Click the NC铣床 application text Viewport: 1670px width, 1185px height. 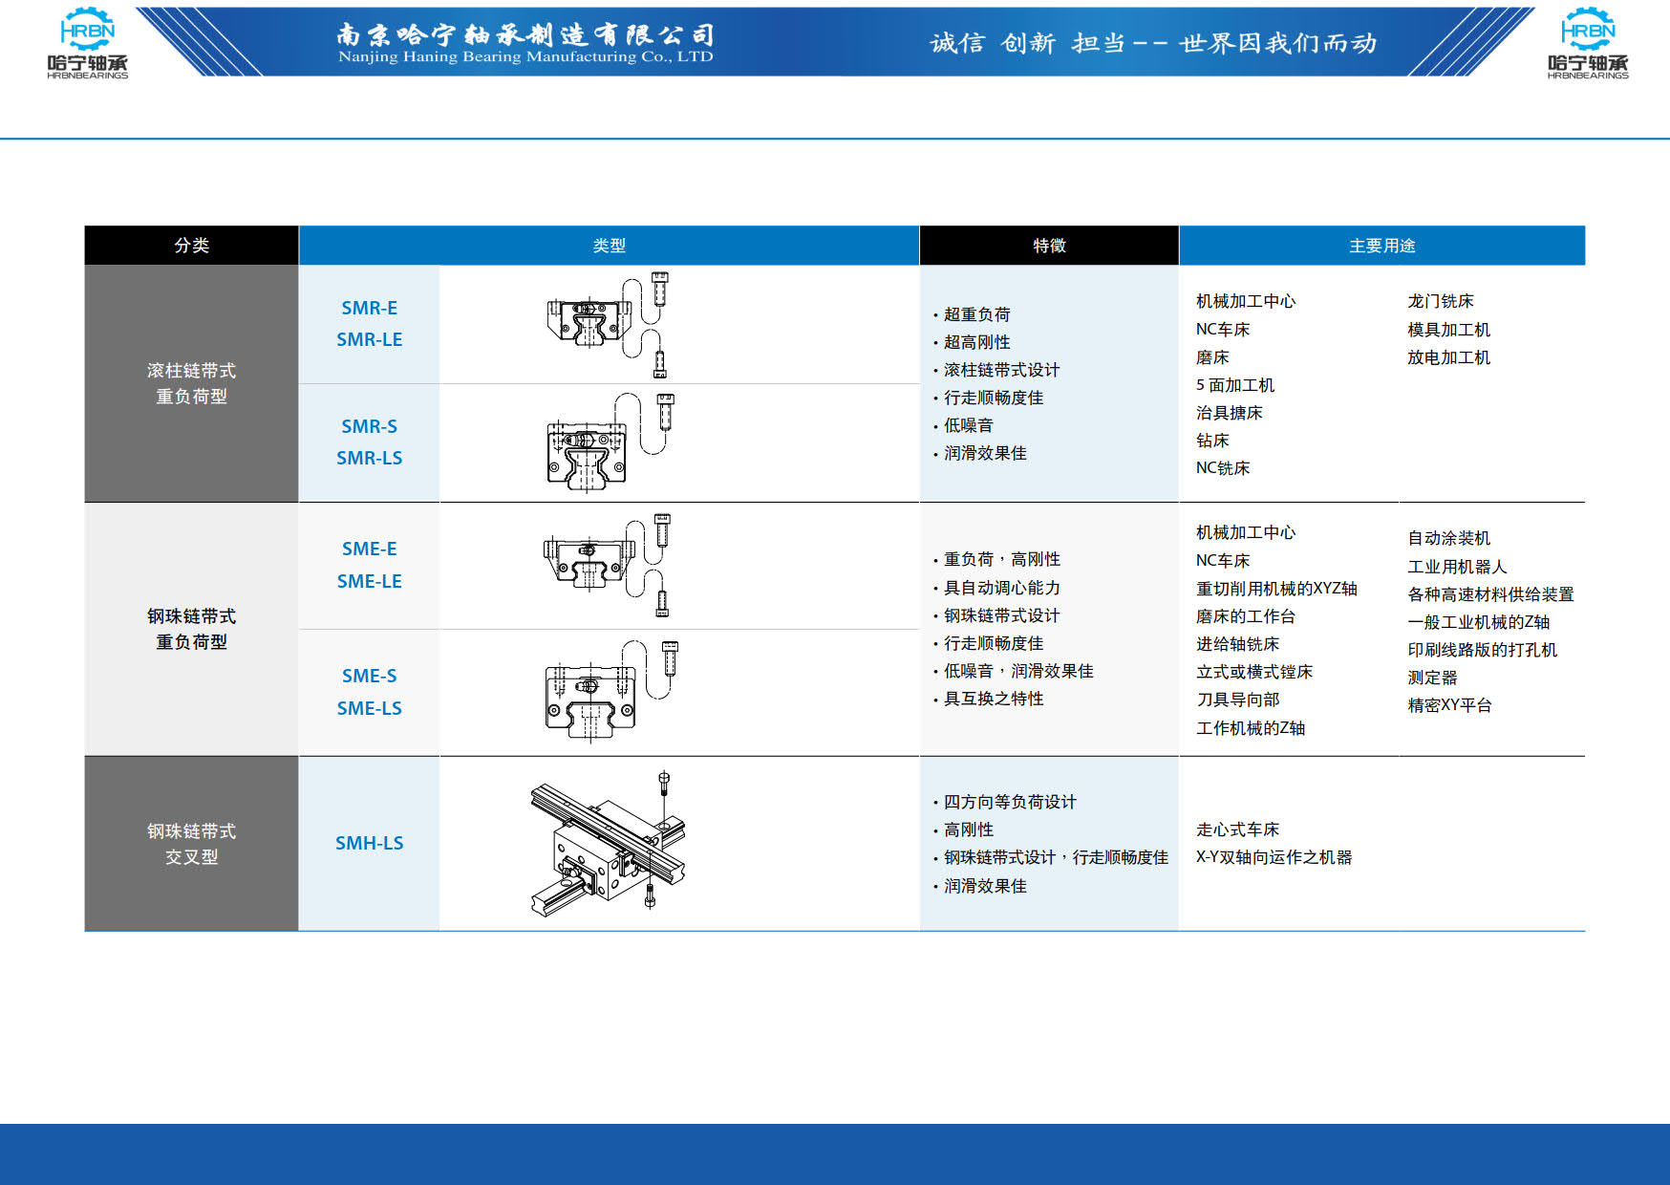tap(1223, 468)
